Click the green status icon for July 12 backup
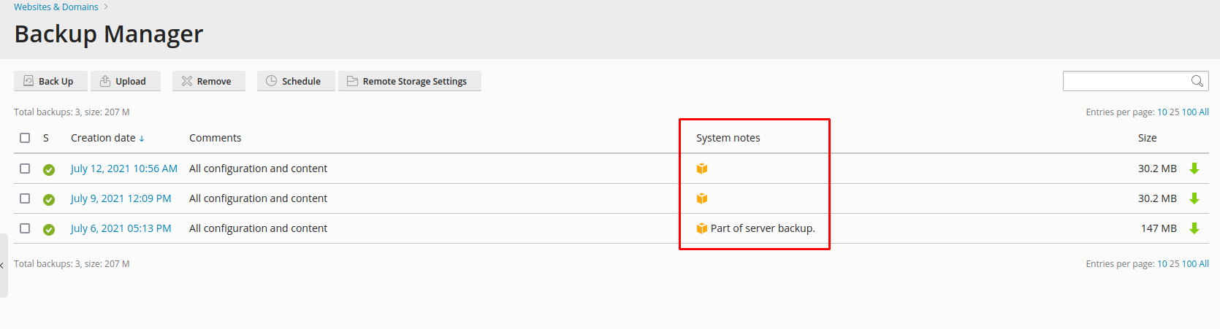 pyautogui.click(x=49, y=169)
